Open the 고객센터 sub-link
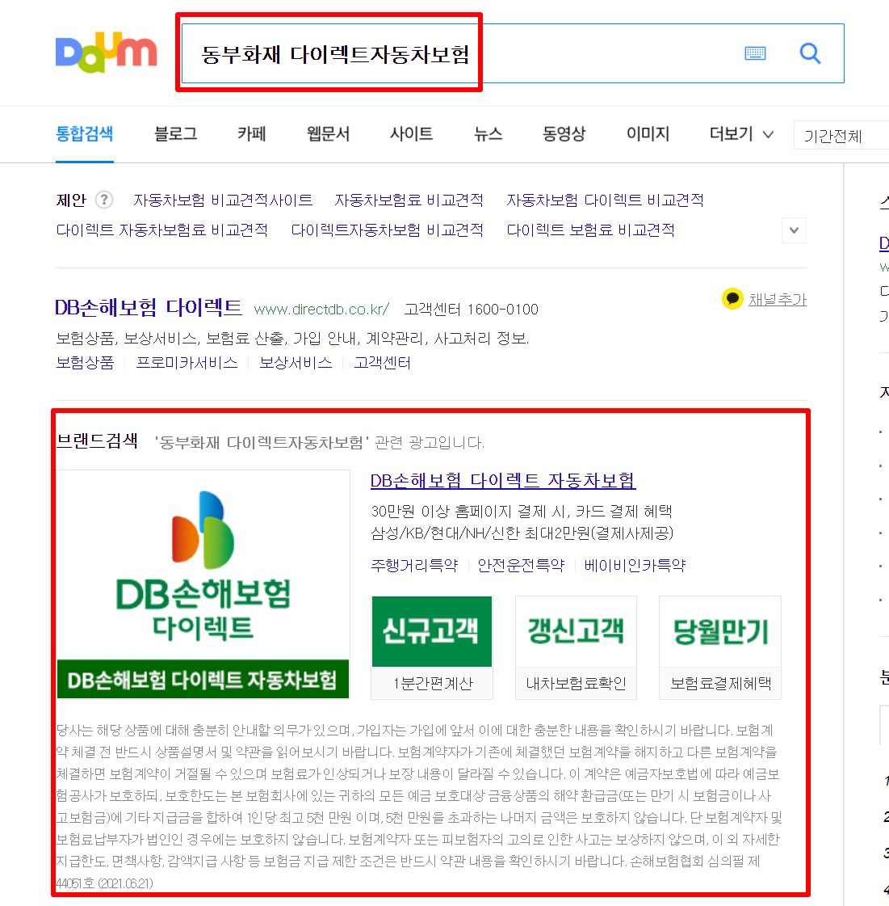Screen dimensions: 889x906 coord(382,363)
